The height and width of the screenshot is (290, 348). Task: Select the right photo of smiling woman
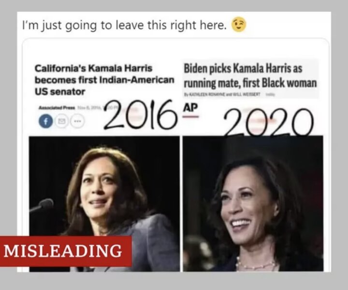coord(253,203)
